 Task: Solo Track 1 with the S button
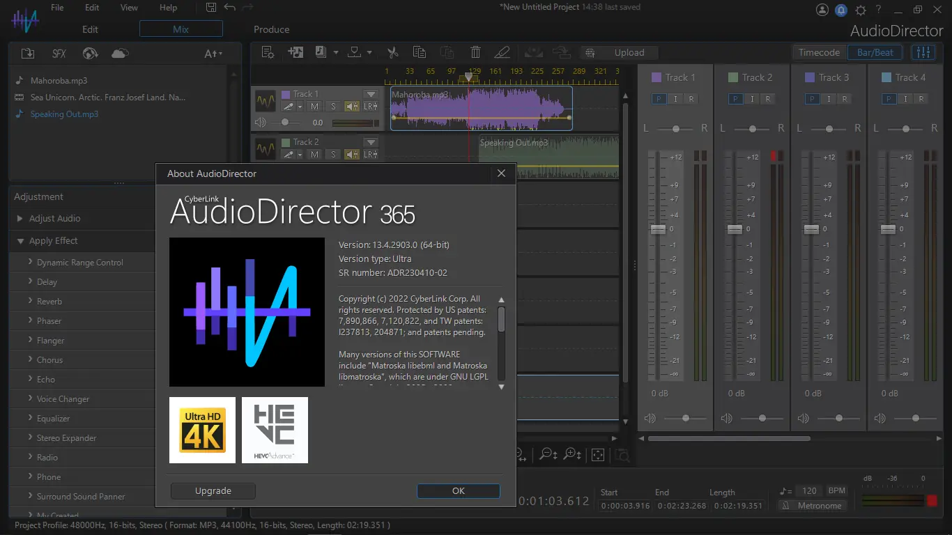[333, 107]
